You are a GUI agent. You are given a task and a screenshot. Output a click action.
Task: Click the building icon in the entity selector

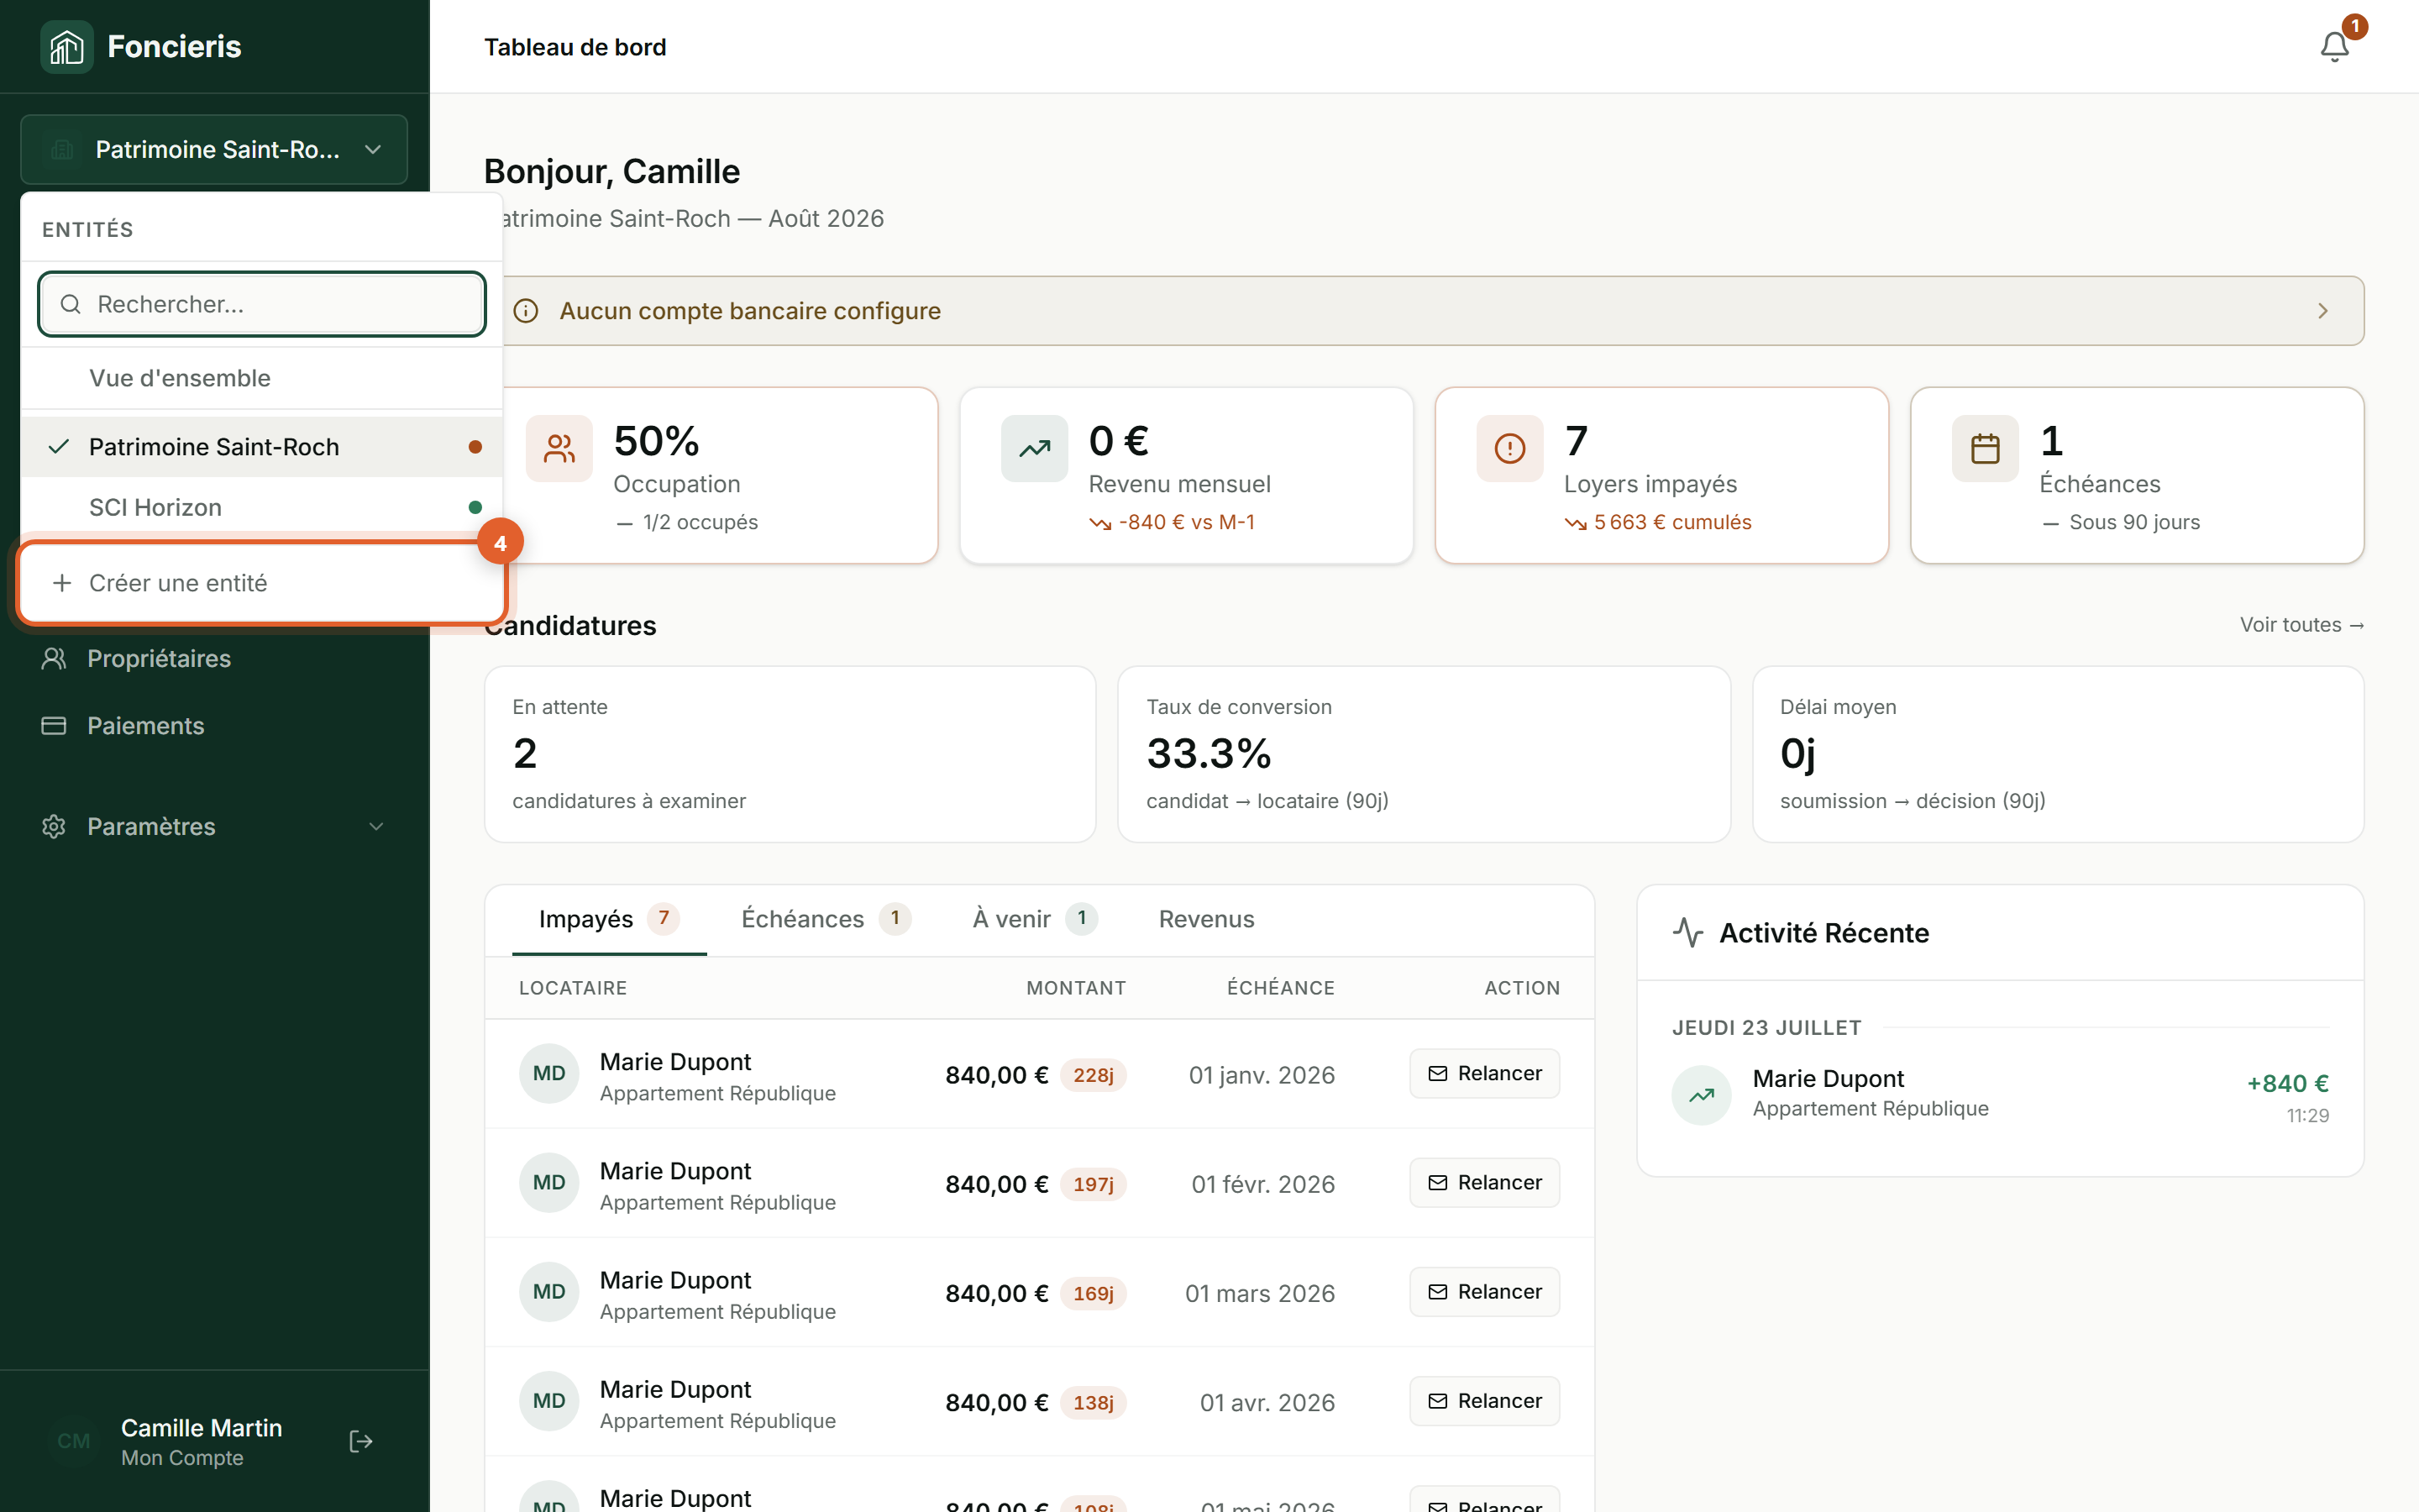point(62,150)
